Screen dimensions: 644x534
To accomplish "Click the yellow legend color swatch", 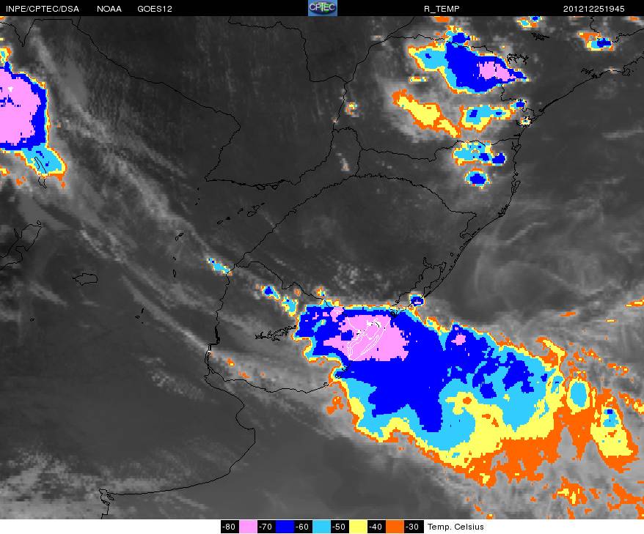I will [358, 527].
